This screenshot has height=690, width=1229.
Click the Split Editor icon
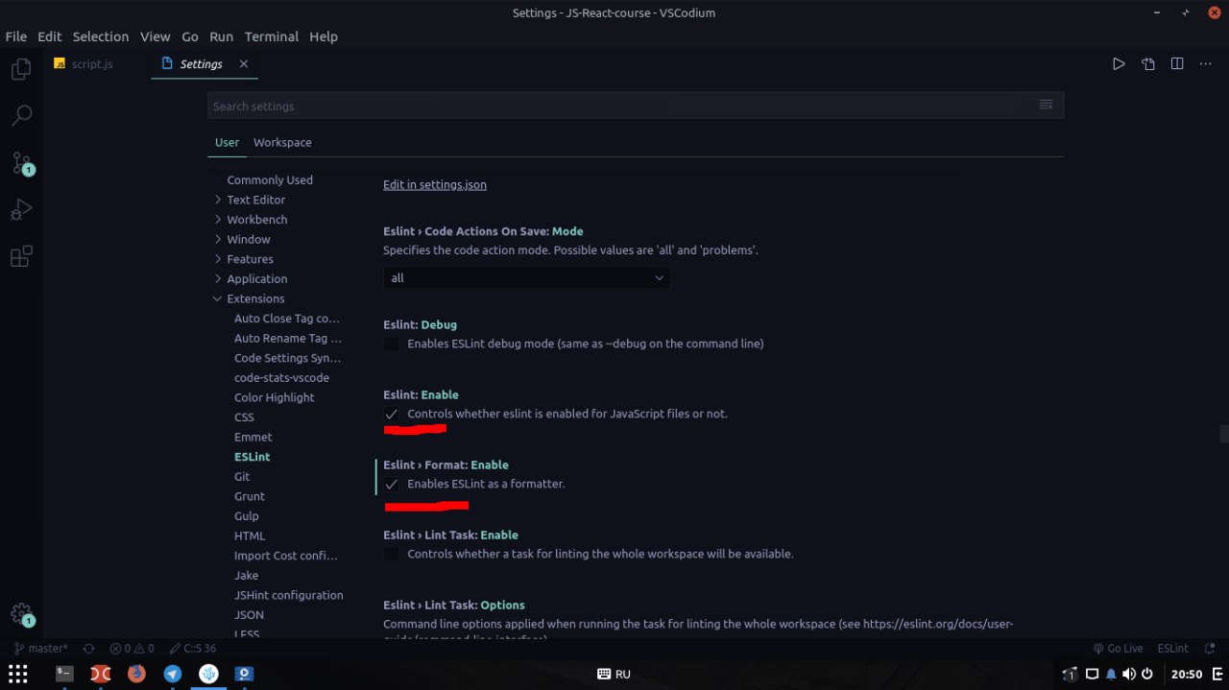click(x=1177, y=64)
